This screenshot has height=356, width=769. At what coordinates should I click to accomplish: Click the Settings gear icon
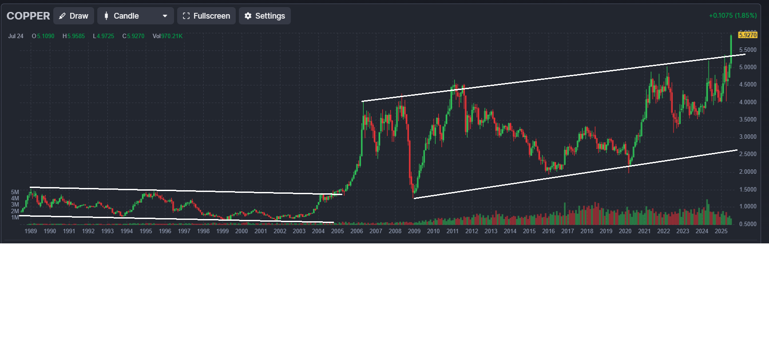point(248,16)
